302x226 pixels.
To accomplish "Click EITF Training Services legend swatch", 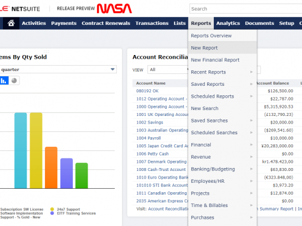I will (52, 214).
